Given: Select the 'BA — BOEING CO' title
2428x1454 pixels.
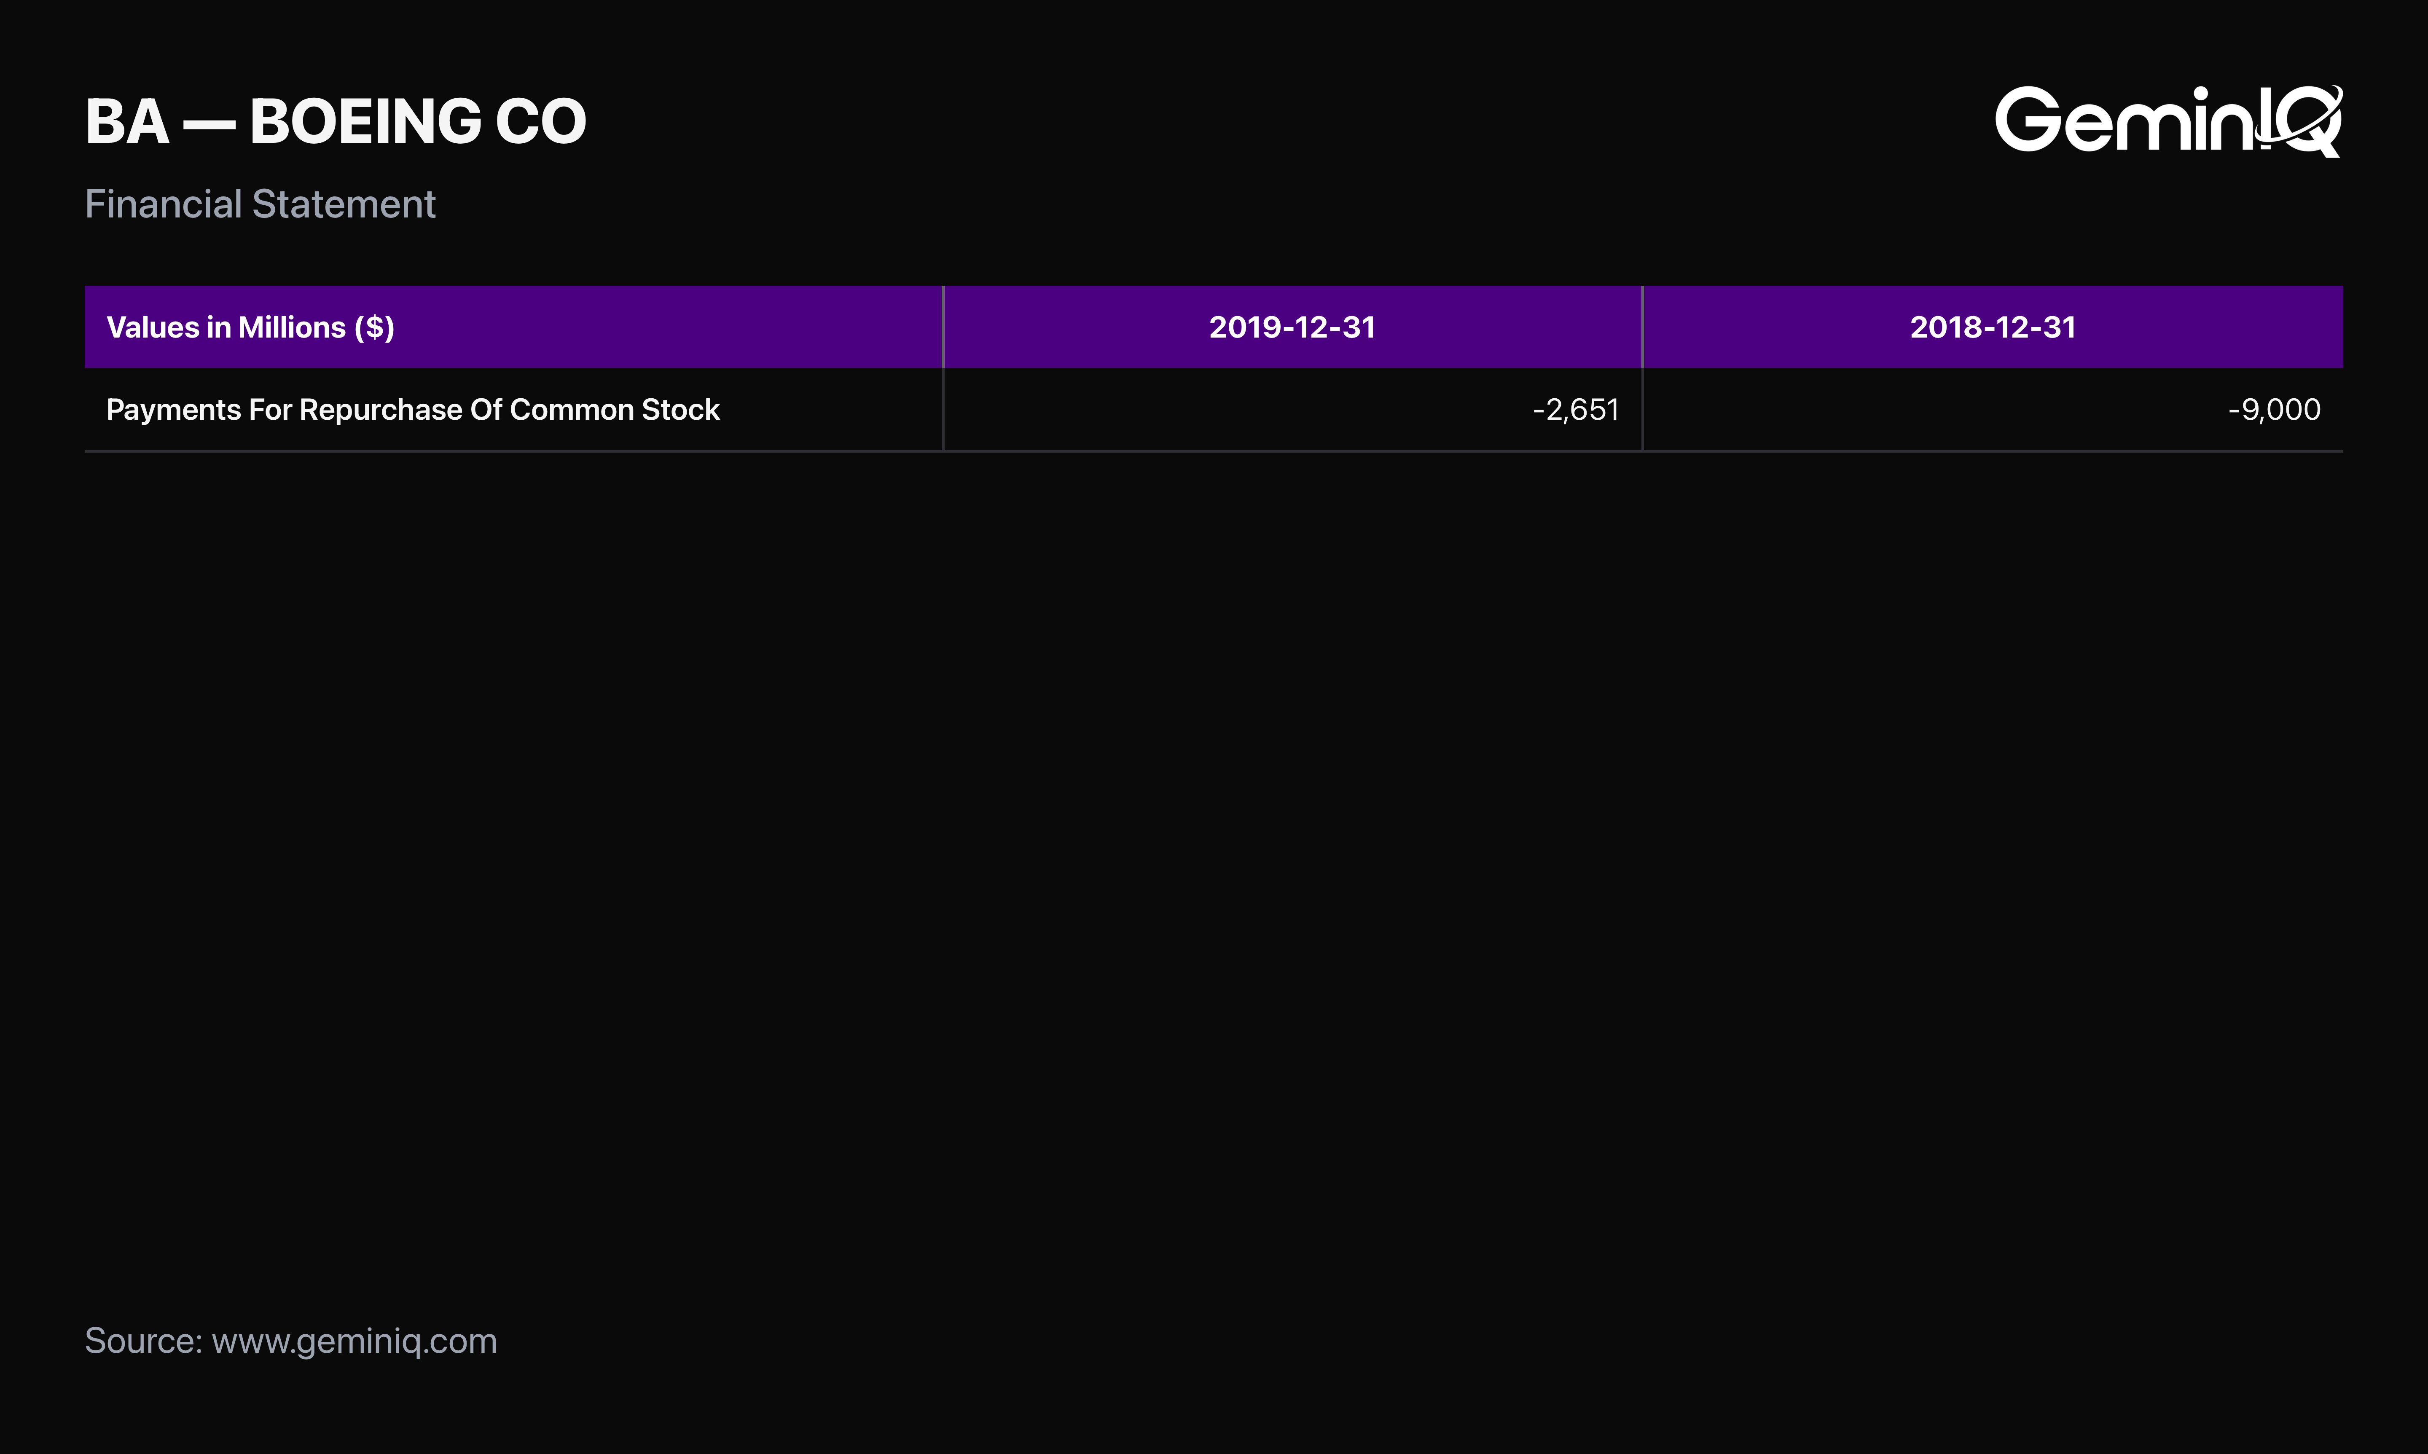Looking at the screenshot, I should [x=335, y=121].
